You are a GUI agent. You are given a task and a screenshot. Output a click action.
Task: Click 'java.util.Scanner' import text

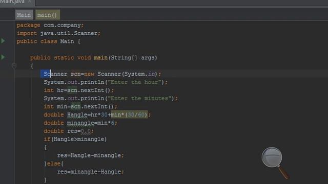click(69, 33)
